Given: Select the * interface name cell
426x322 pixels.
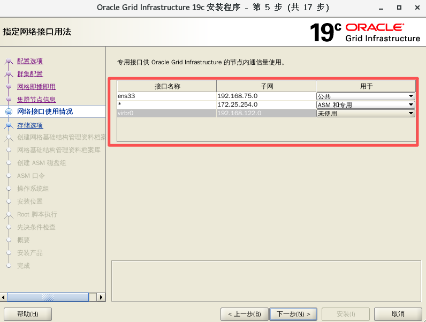Looking at the screenshot, I should point(167,104).
